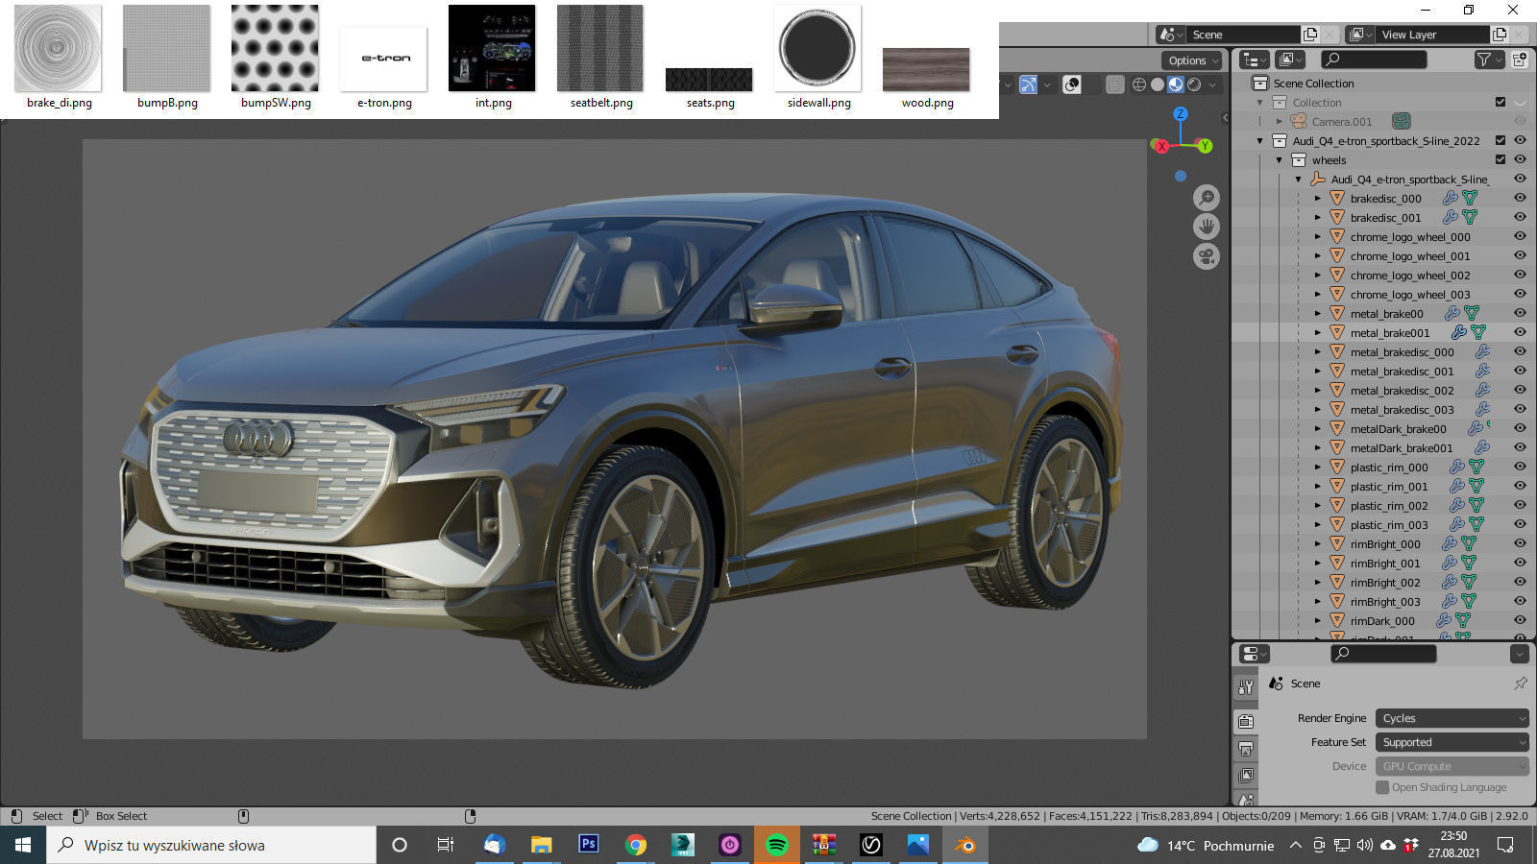Click the Z axis on navigation gizmo
The width and height of the screenshot is (1537, 864).
[x=1181, y=113]
